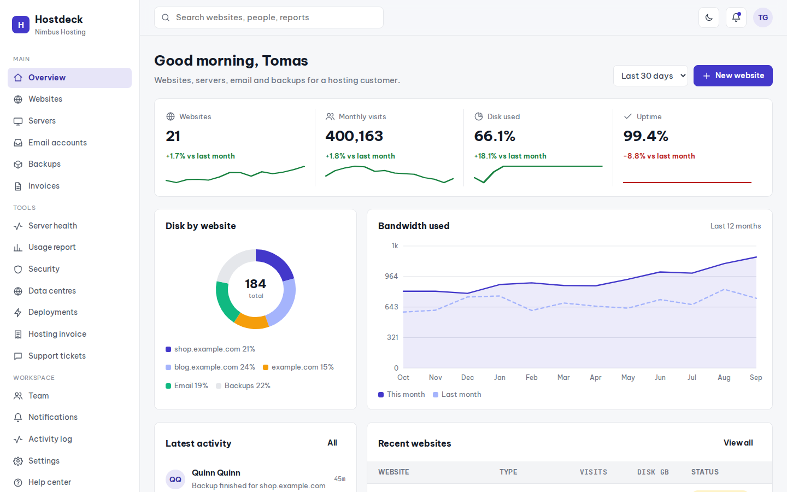Click the Activity log pulse icon
Viewport: 787px width, 492px height.
tap(18, 439)
